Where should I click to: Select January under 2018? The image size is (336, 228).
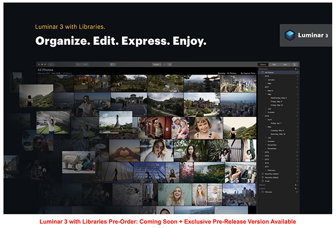[x=271, y=80]
